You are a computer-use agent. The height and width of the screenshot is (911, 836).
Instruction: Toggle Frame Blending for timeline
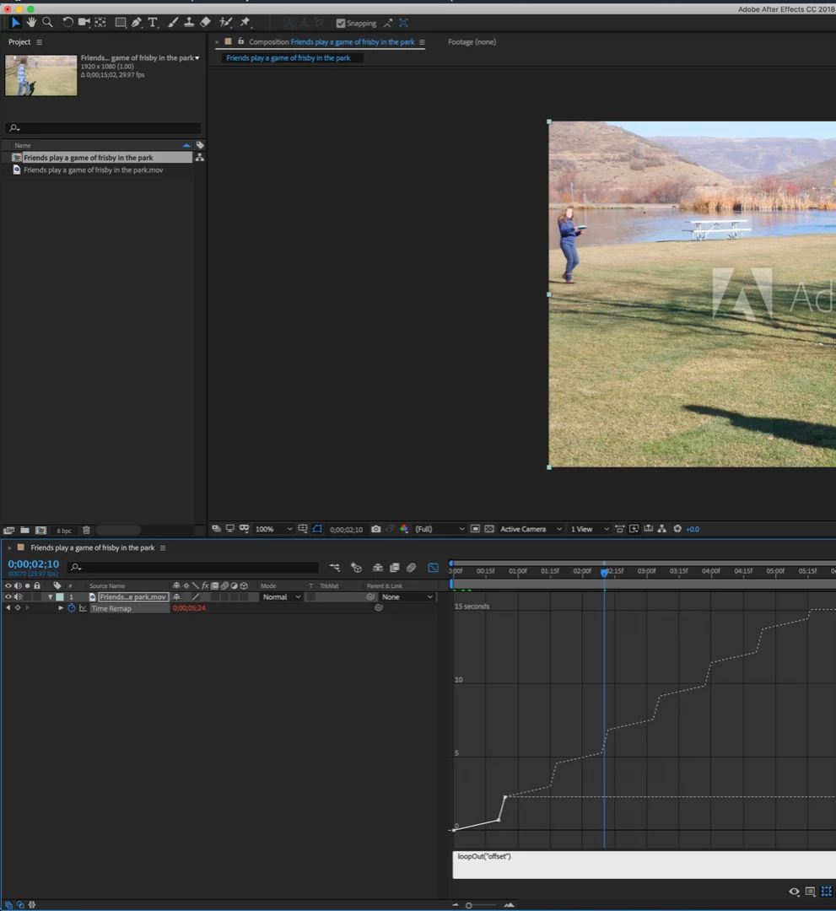click(x=395, y=568)
